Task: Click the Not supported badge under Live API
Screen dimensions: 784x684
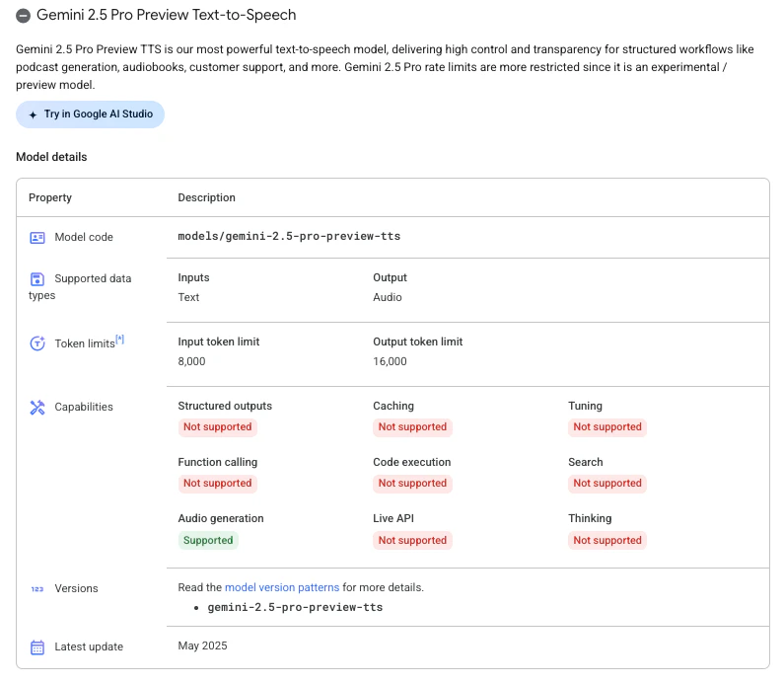Action: [412, 541]
